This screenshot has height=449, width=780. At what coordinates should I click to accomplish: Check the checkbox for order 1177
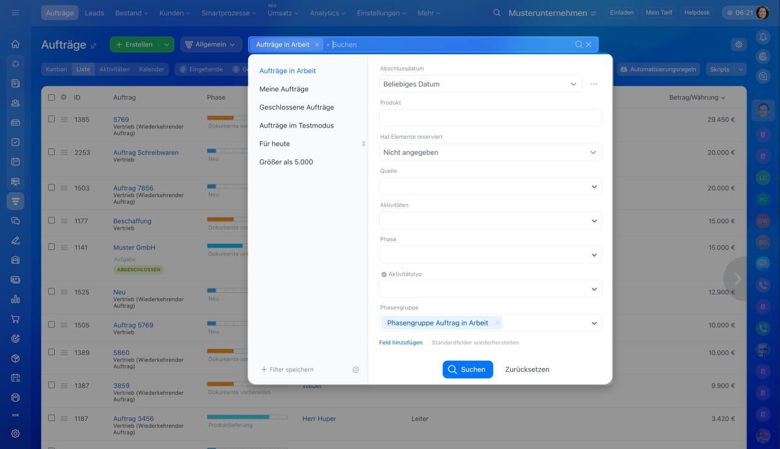pos(51,221)
